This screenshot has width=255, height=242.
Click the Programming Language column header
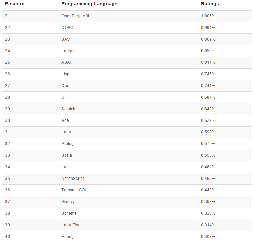[89, 4]
